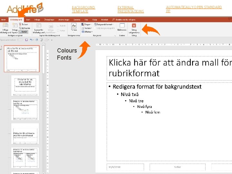
Task: Open the BACKGROUND TEMPLATE link
Action: click(83, 9)
